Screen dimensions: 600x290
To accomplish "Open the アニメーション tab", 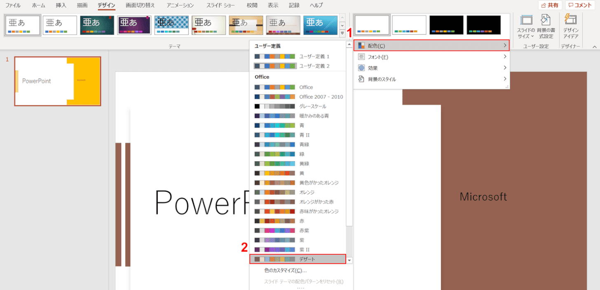I will click(x=180, y=5).
